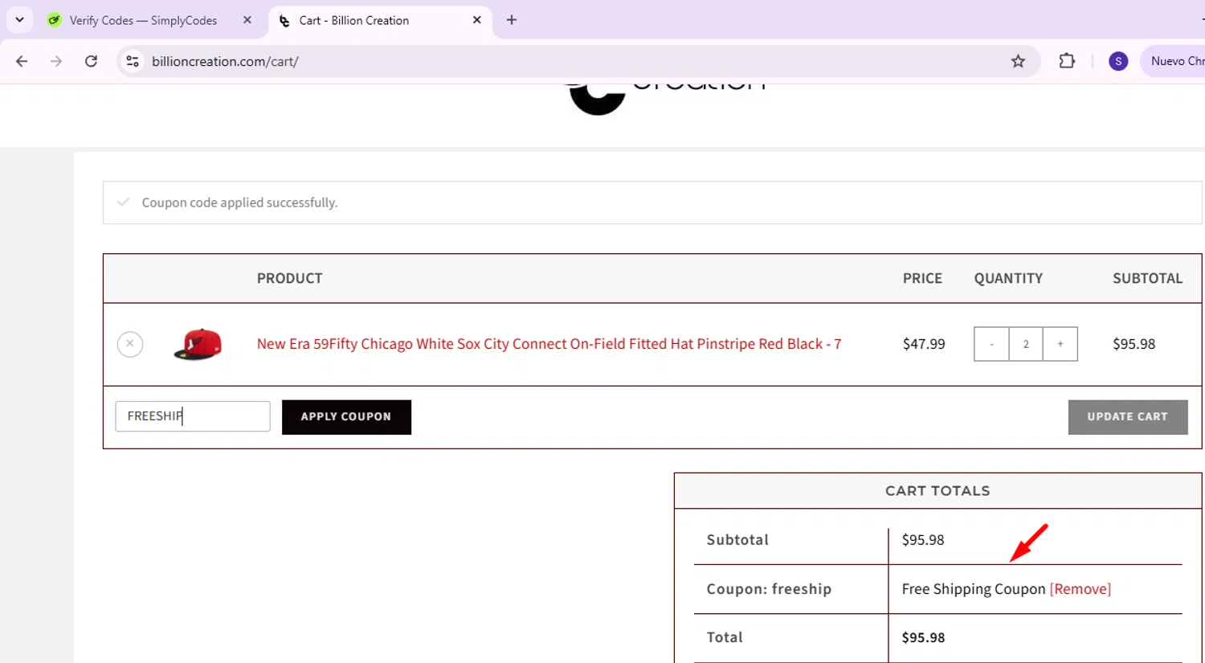
Task: Click the bold Total amount $95.98
Action: pyautogui.click(x=923, y=637)
